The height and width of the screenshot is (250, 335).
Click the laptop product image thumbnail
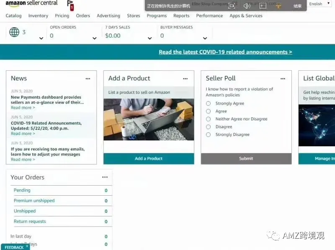(x=149, y=120)
